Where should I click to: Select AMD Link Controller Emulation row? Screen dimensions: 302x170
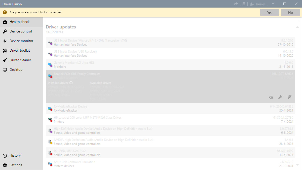coord(170,164)
